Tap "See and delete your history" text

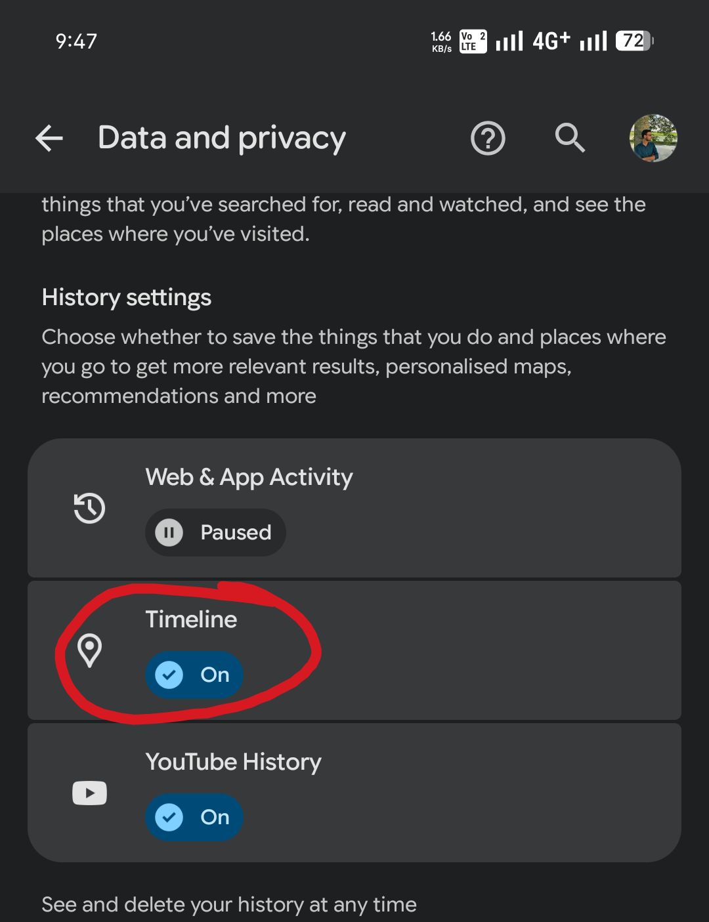[229, 904]
